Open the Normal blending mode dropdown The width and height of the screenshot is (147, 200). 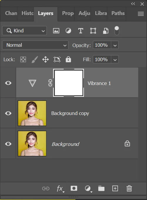point(36,45)
